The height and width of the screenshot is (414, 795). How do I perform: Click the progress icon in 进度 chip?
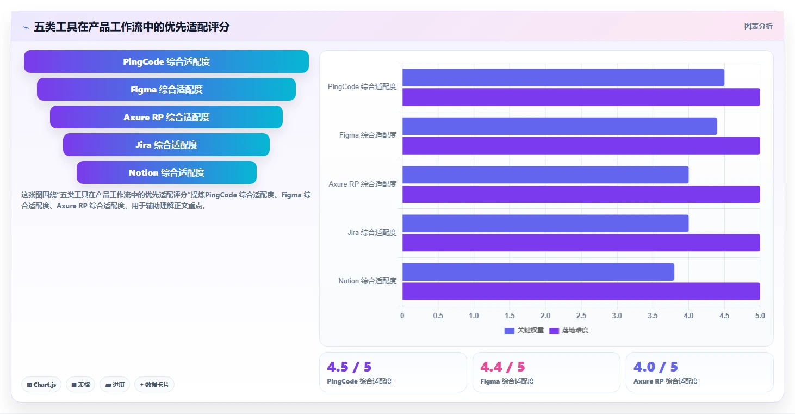pos(108,385)
